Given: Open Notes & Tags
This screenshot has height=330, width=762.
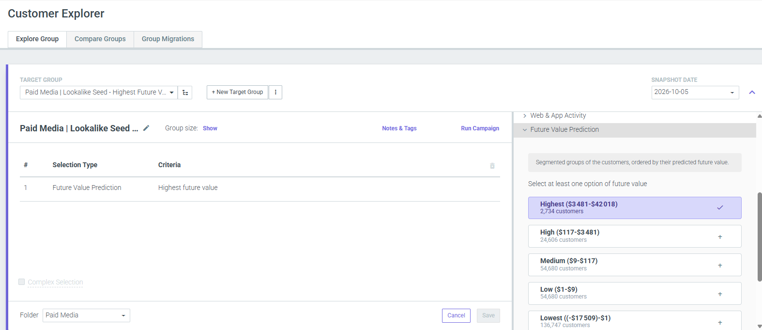Looking at the screenshot, I should click(399, 128).
